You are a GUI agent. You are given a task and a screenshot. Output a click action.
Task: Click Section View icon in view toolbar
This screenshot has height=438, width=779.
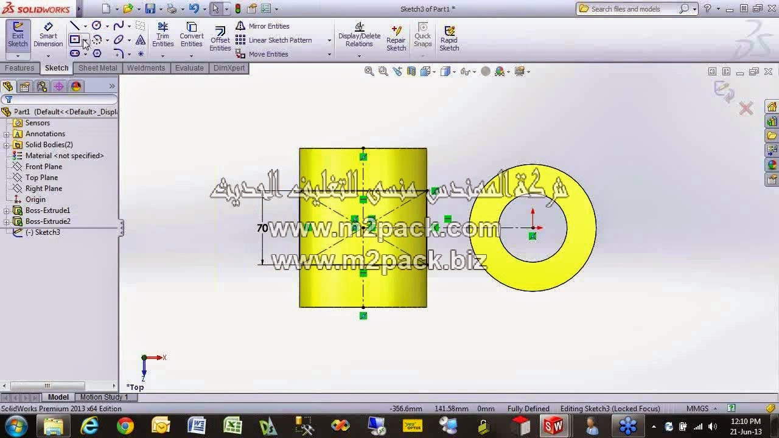click(x=411, y=71)
